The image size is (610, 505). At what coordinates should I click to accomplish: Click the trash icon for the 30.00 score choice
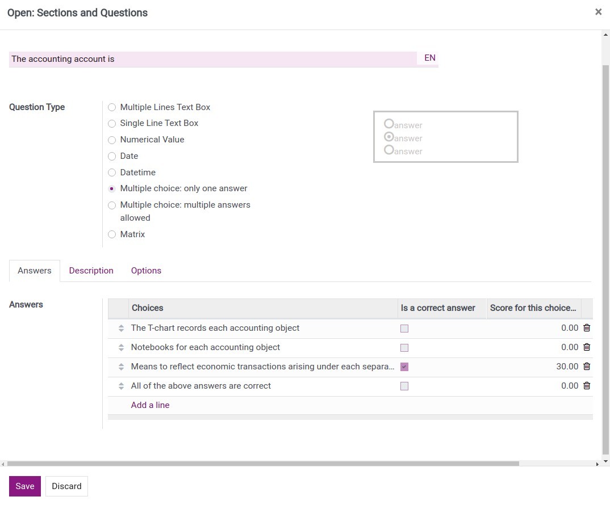coord(587,367)
